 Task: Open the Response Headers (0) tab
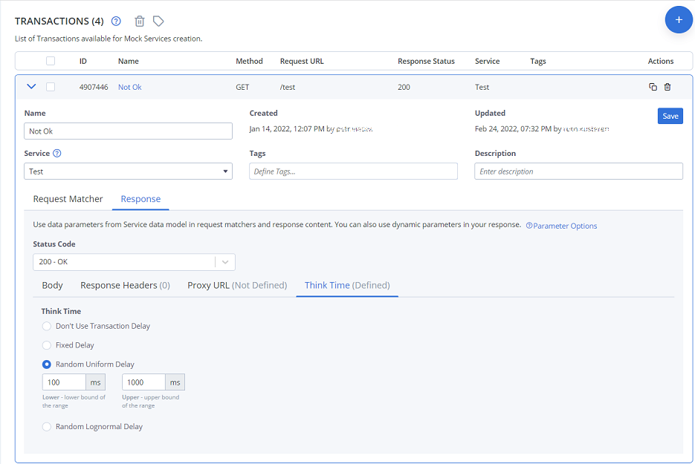pos(125,286)
